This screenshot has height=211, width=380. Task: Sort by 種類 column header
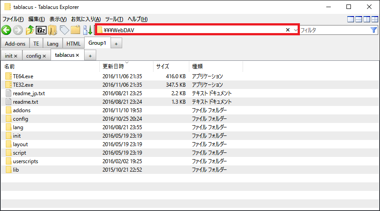(x=216, y=66)
